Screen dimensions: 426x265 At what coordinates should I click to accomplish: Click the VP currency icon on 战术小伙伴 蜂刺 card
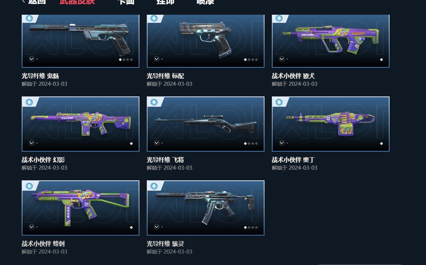coord(32,227)
